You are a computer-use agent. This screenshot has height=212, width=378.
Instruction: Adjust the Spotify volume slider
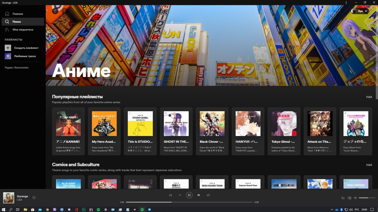coord(367,198)
